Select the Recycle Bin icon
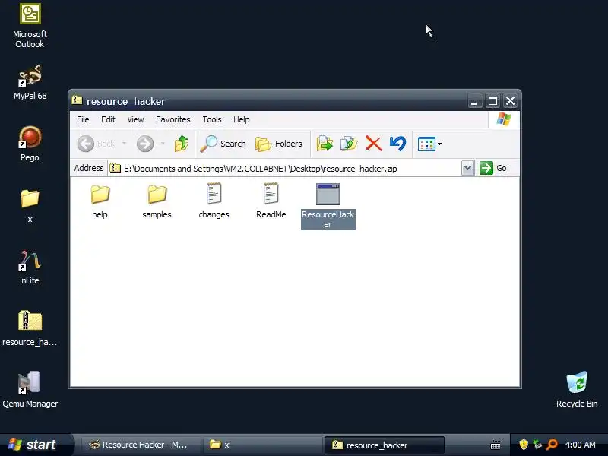The width and height of the screenshot is (608, 456). (x=577, y=390)
